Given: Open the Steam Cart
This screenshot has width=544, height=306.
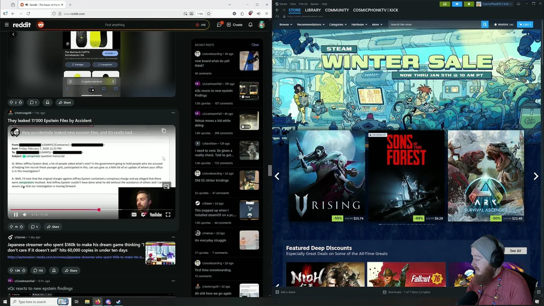Looking at the screenshot, I should click(525, 24).
